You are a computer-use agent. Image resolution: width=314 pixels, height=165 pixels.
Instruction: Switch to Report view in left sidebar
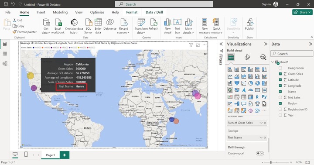pos(5,44)
